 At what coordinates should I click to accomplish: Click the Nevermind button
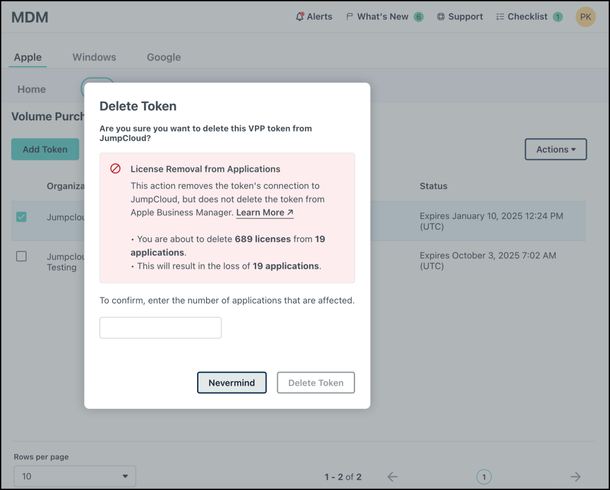pyautogui.click(x=232, y=382)
